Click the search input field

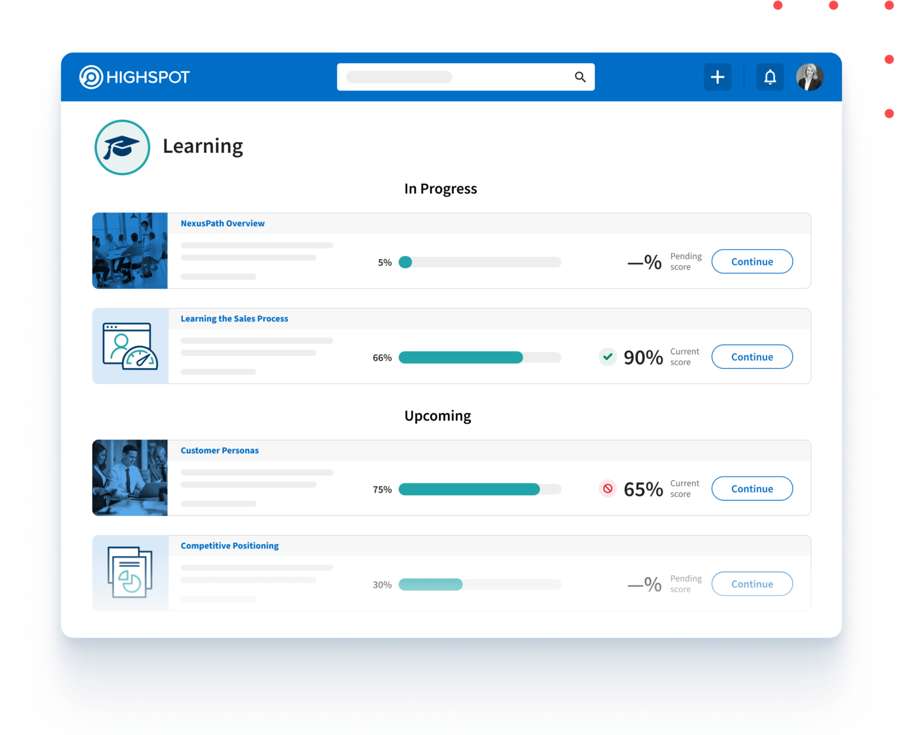(x=466, y=77)
